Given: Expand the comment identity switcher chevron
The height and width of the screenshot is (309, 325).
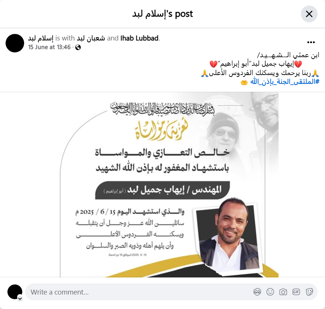Looking at the screenshot, I should (20, 299).
